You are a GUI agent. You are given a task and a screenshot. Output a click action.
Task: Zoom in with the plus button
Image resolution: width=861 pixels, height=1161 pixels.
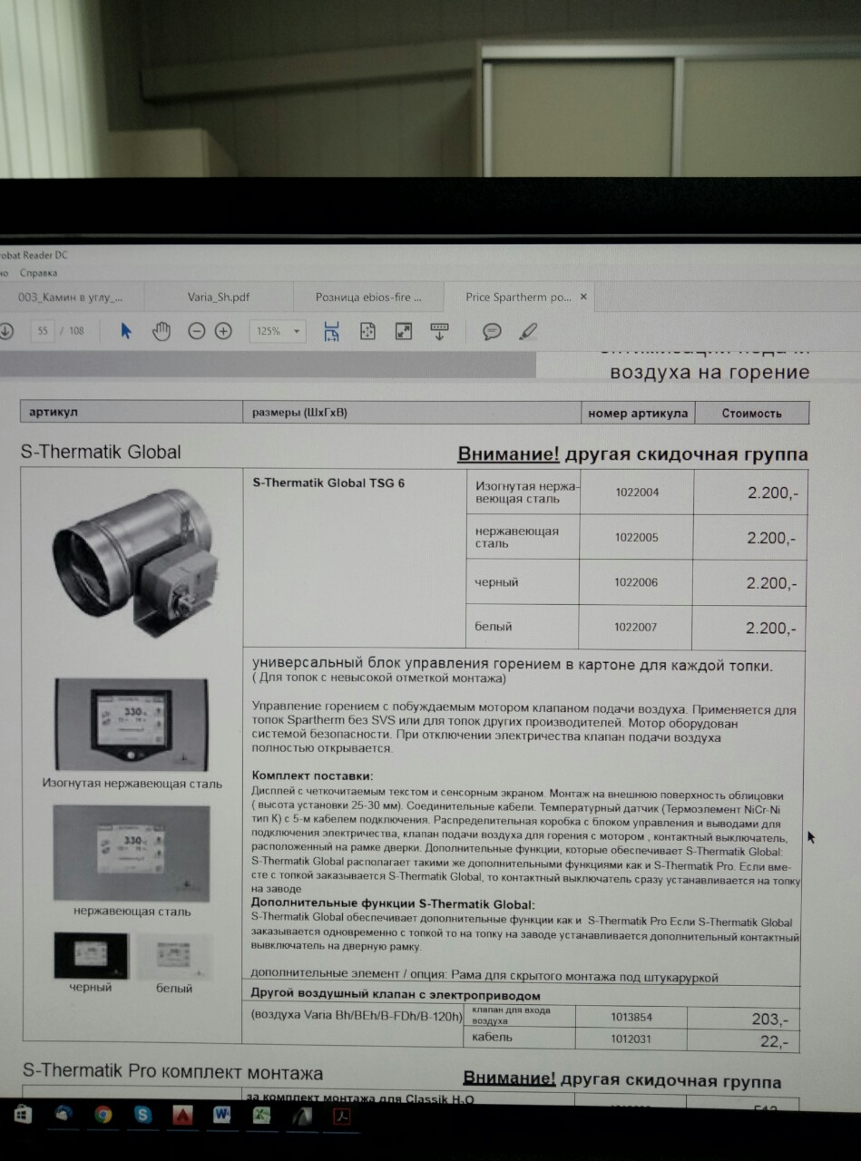(x=223, y=331)
